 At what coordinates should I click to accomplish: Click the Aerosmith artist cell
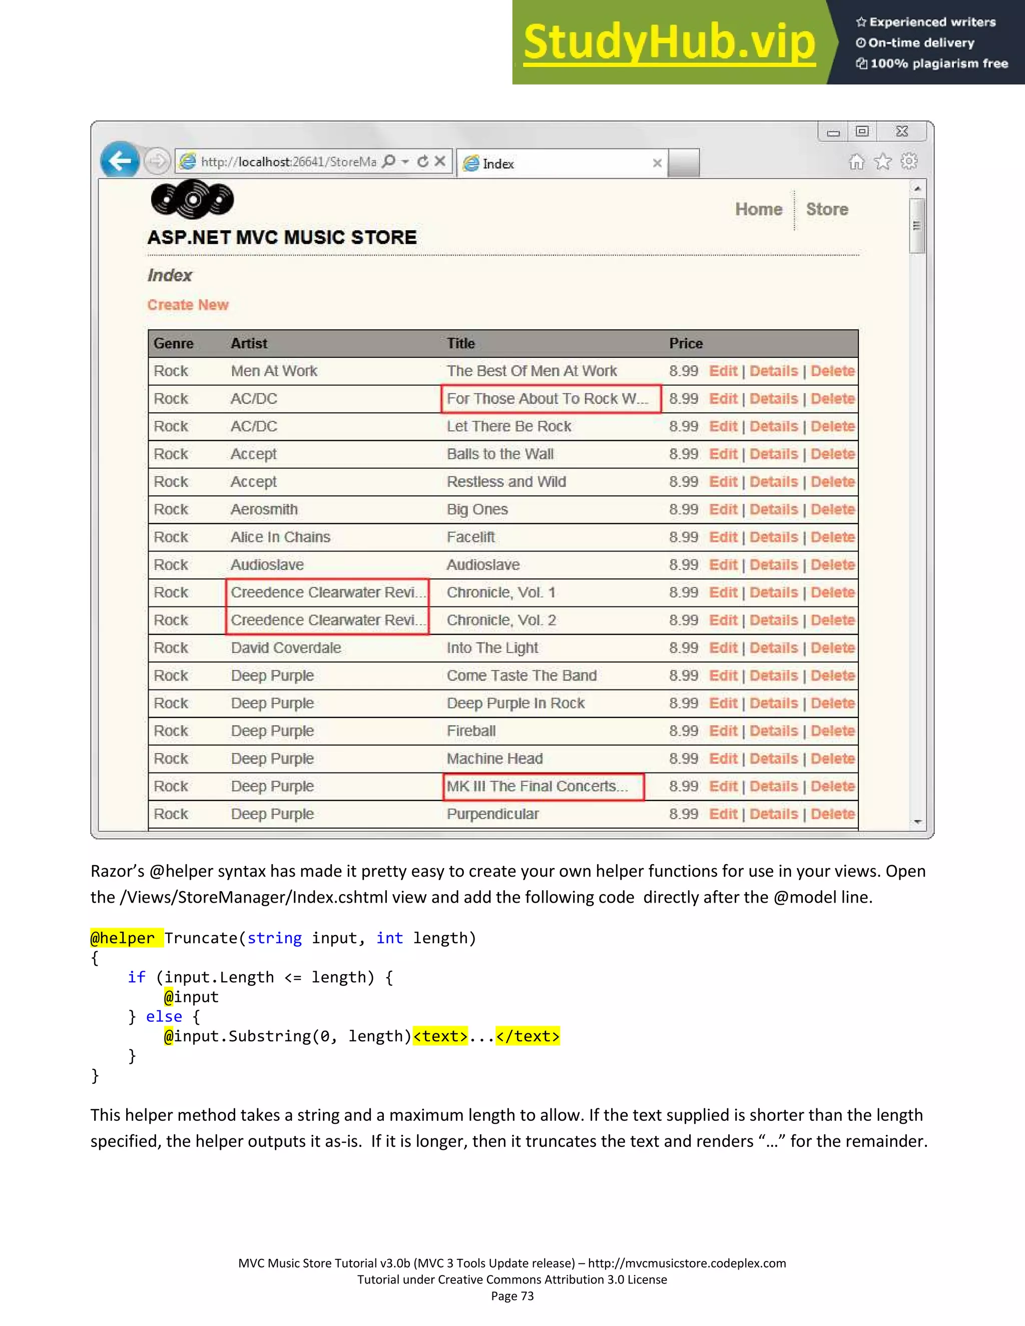[264, 509]
